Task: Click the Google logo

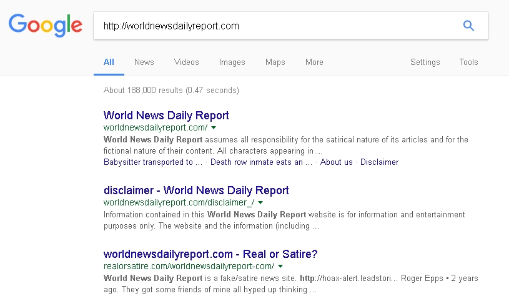Action: tap(45, 26)
